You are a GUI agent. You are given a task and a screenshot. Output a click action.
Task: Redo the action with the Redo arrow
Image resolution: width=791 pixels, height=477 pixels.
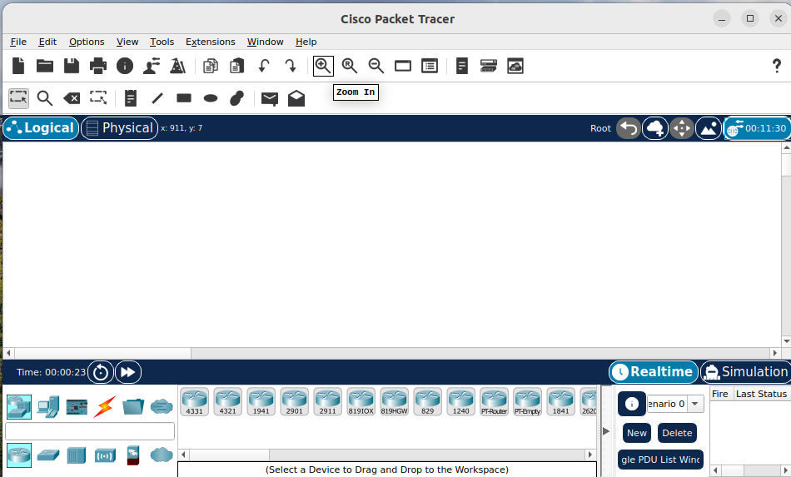291,66
